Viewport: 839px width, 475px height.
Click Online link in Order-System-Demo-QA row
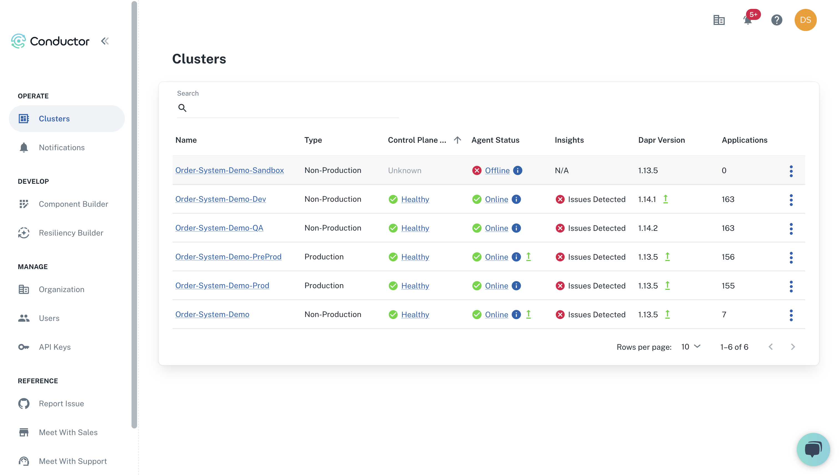[496, 228]
